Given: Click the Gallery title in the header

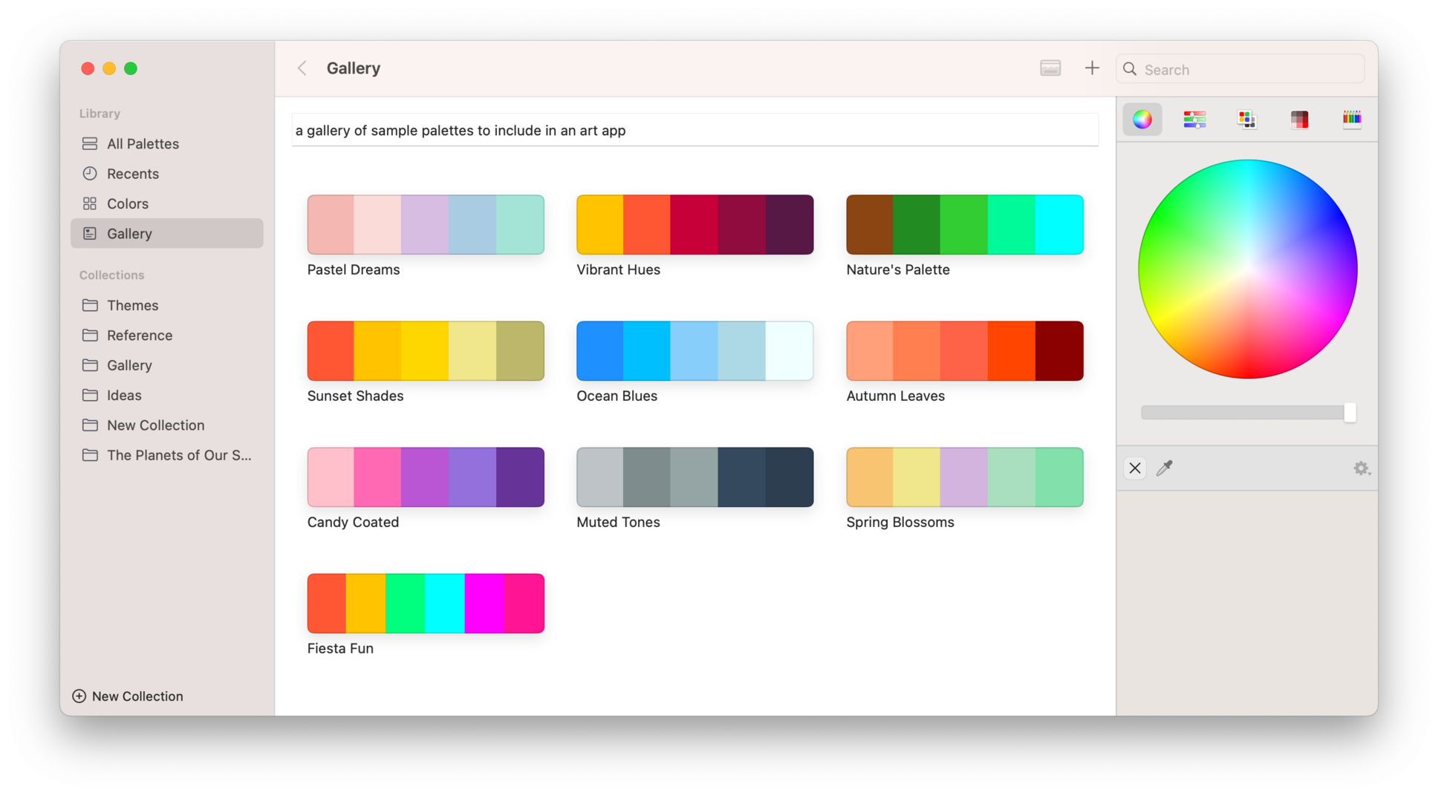Looking at the screenshot, I should tap(354, 68).
